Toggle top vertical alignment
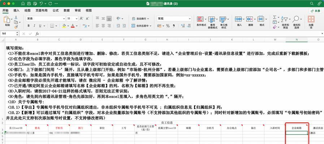The width and height of the screenshot is (324, 144). 97,19
